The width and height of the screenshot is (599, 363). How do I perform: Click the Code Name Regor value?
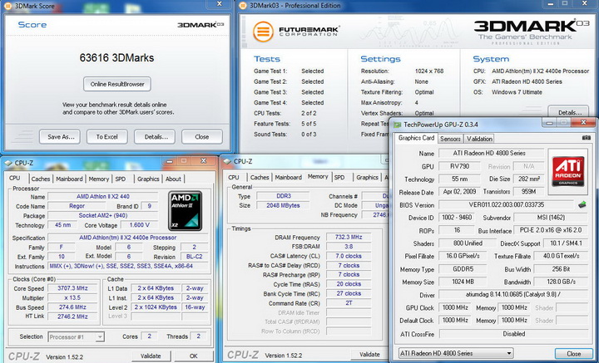[77, 206]
